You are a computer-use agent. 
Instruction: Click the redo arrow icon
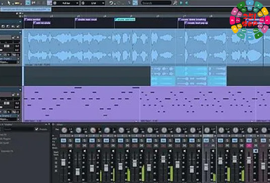pos(119,3)
